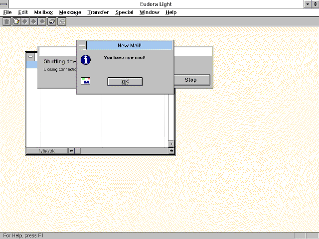Click the 'You have new mail!' message text

pos(124,57)
